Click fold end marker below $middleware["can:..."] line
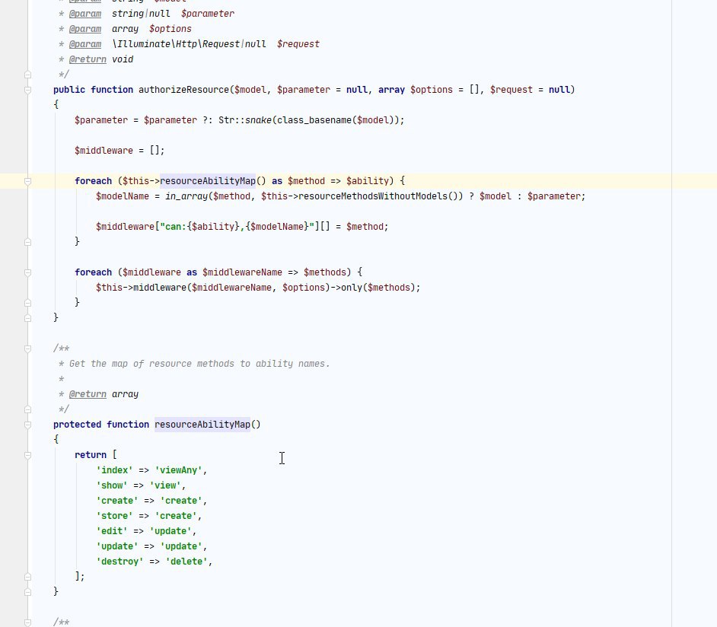The image size is (717, 627). (27, 242)
